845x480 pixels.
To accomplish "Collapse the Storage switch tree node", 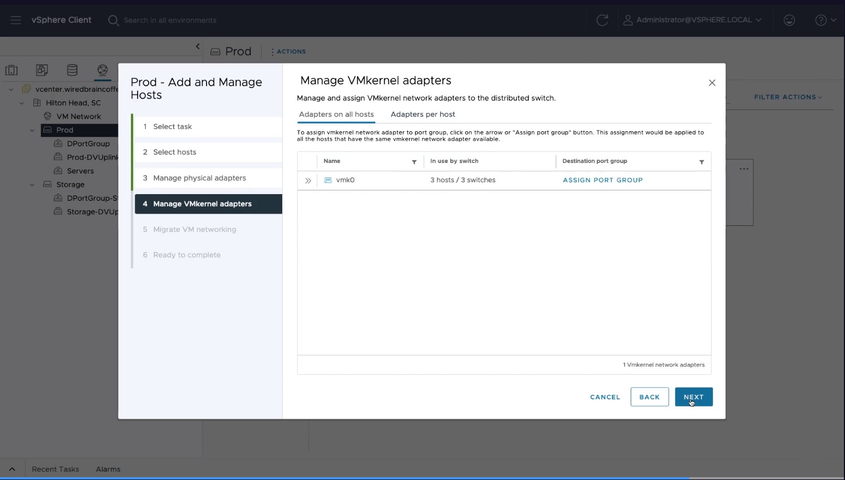I will (x=32, y=185).
